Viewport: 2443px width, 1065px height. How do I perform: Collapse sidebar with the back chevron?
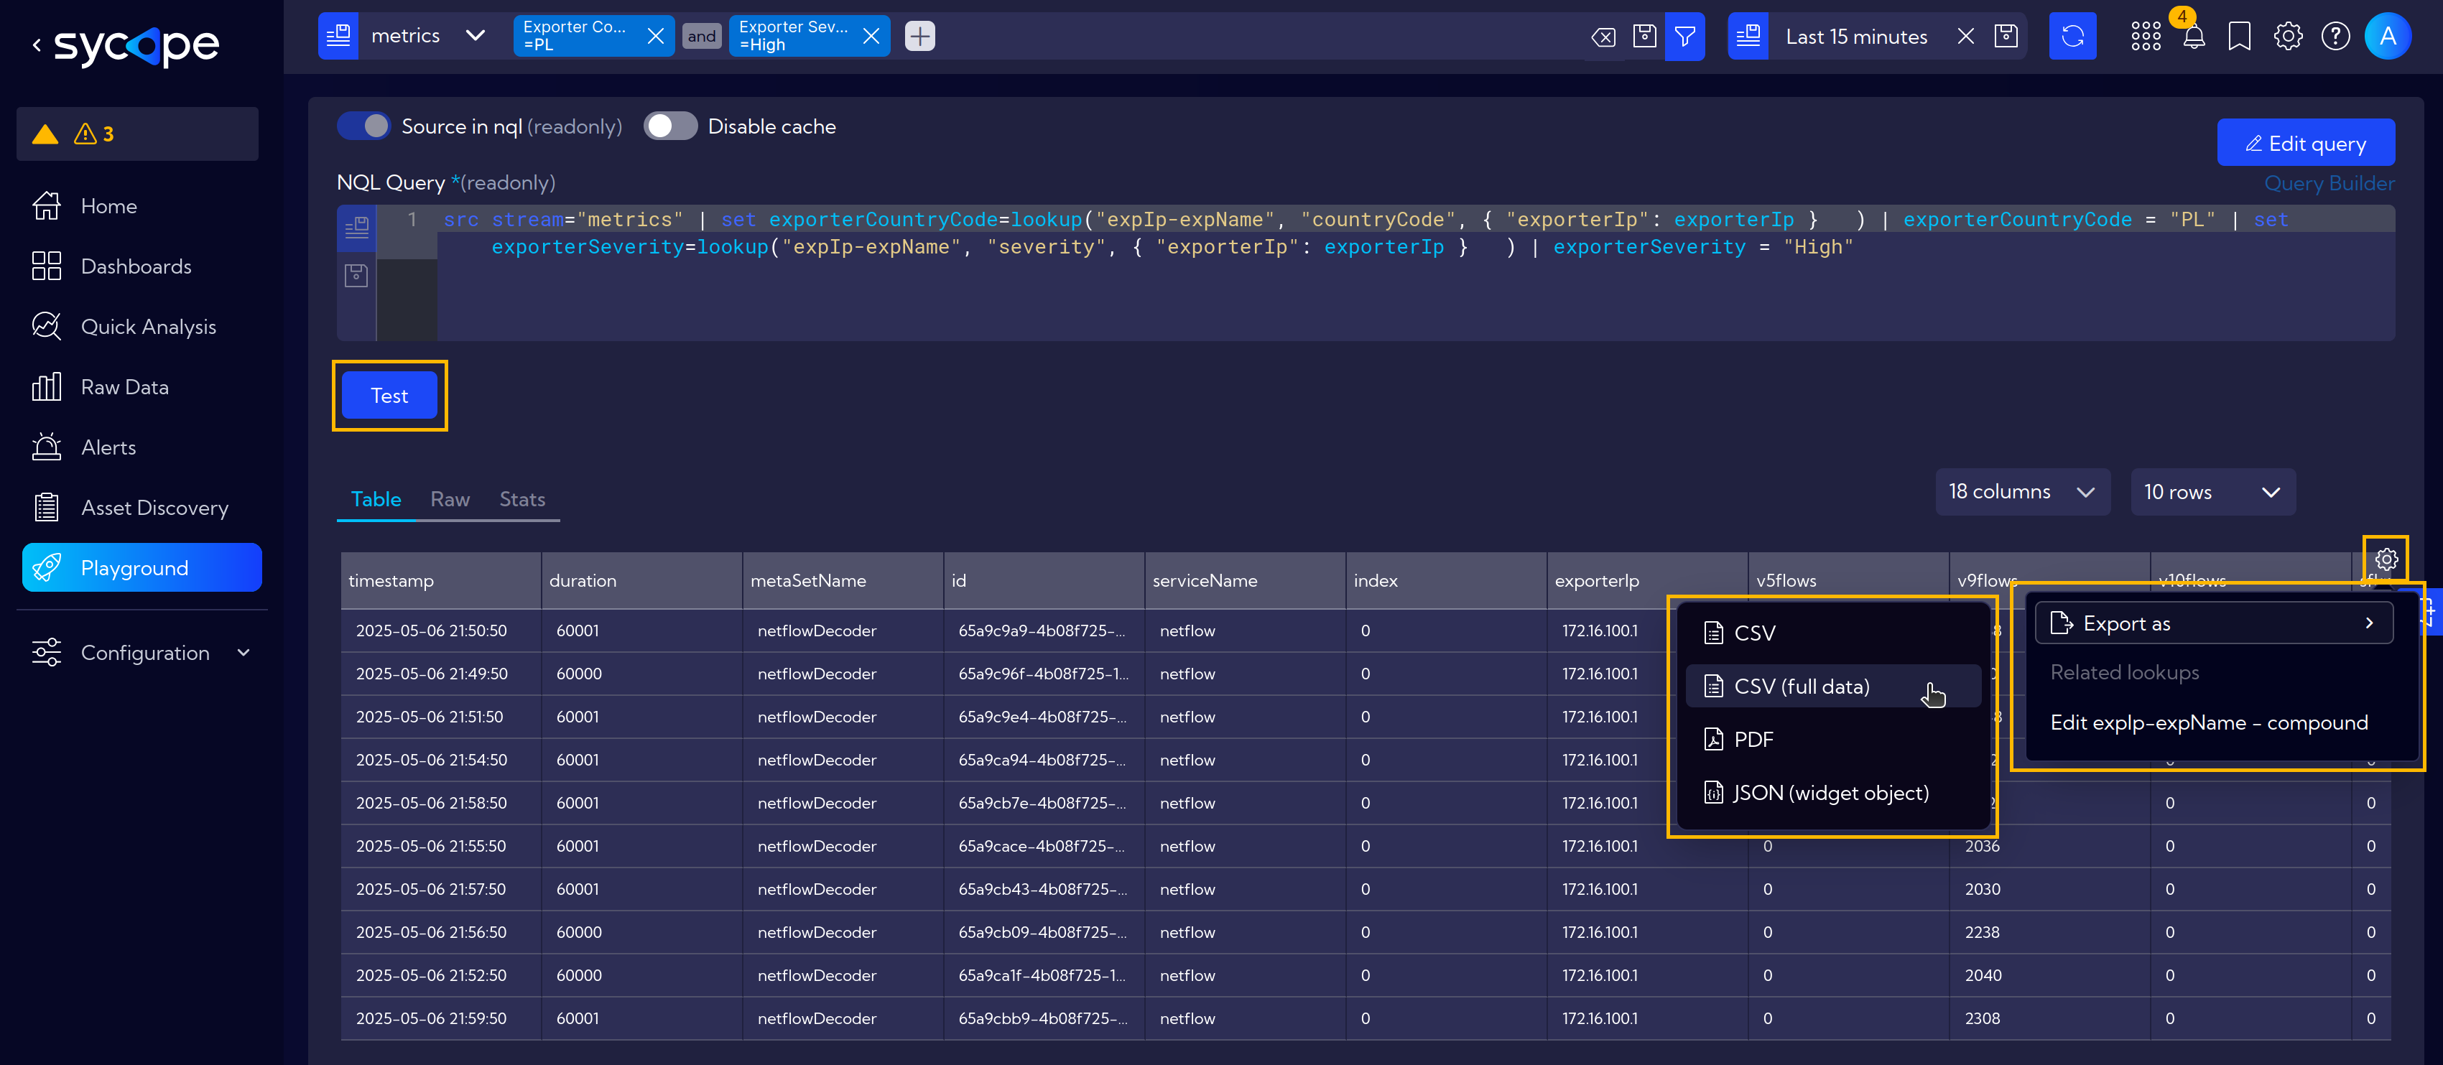(x=36, y=44)
